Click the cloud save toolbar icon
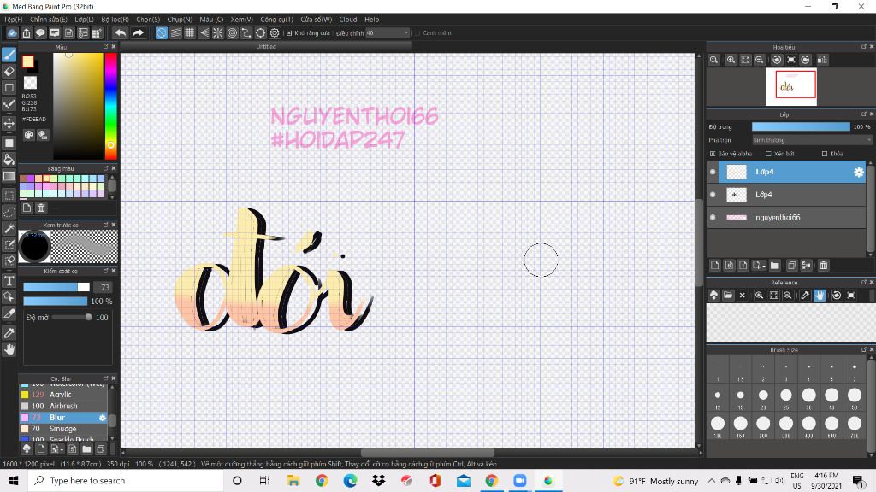 pyautogui.click(x=12, y=33)
